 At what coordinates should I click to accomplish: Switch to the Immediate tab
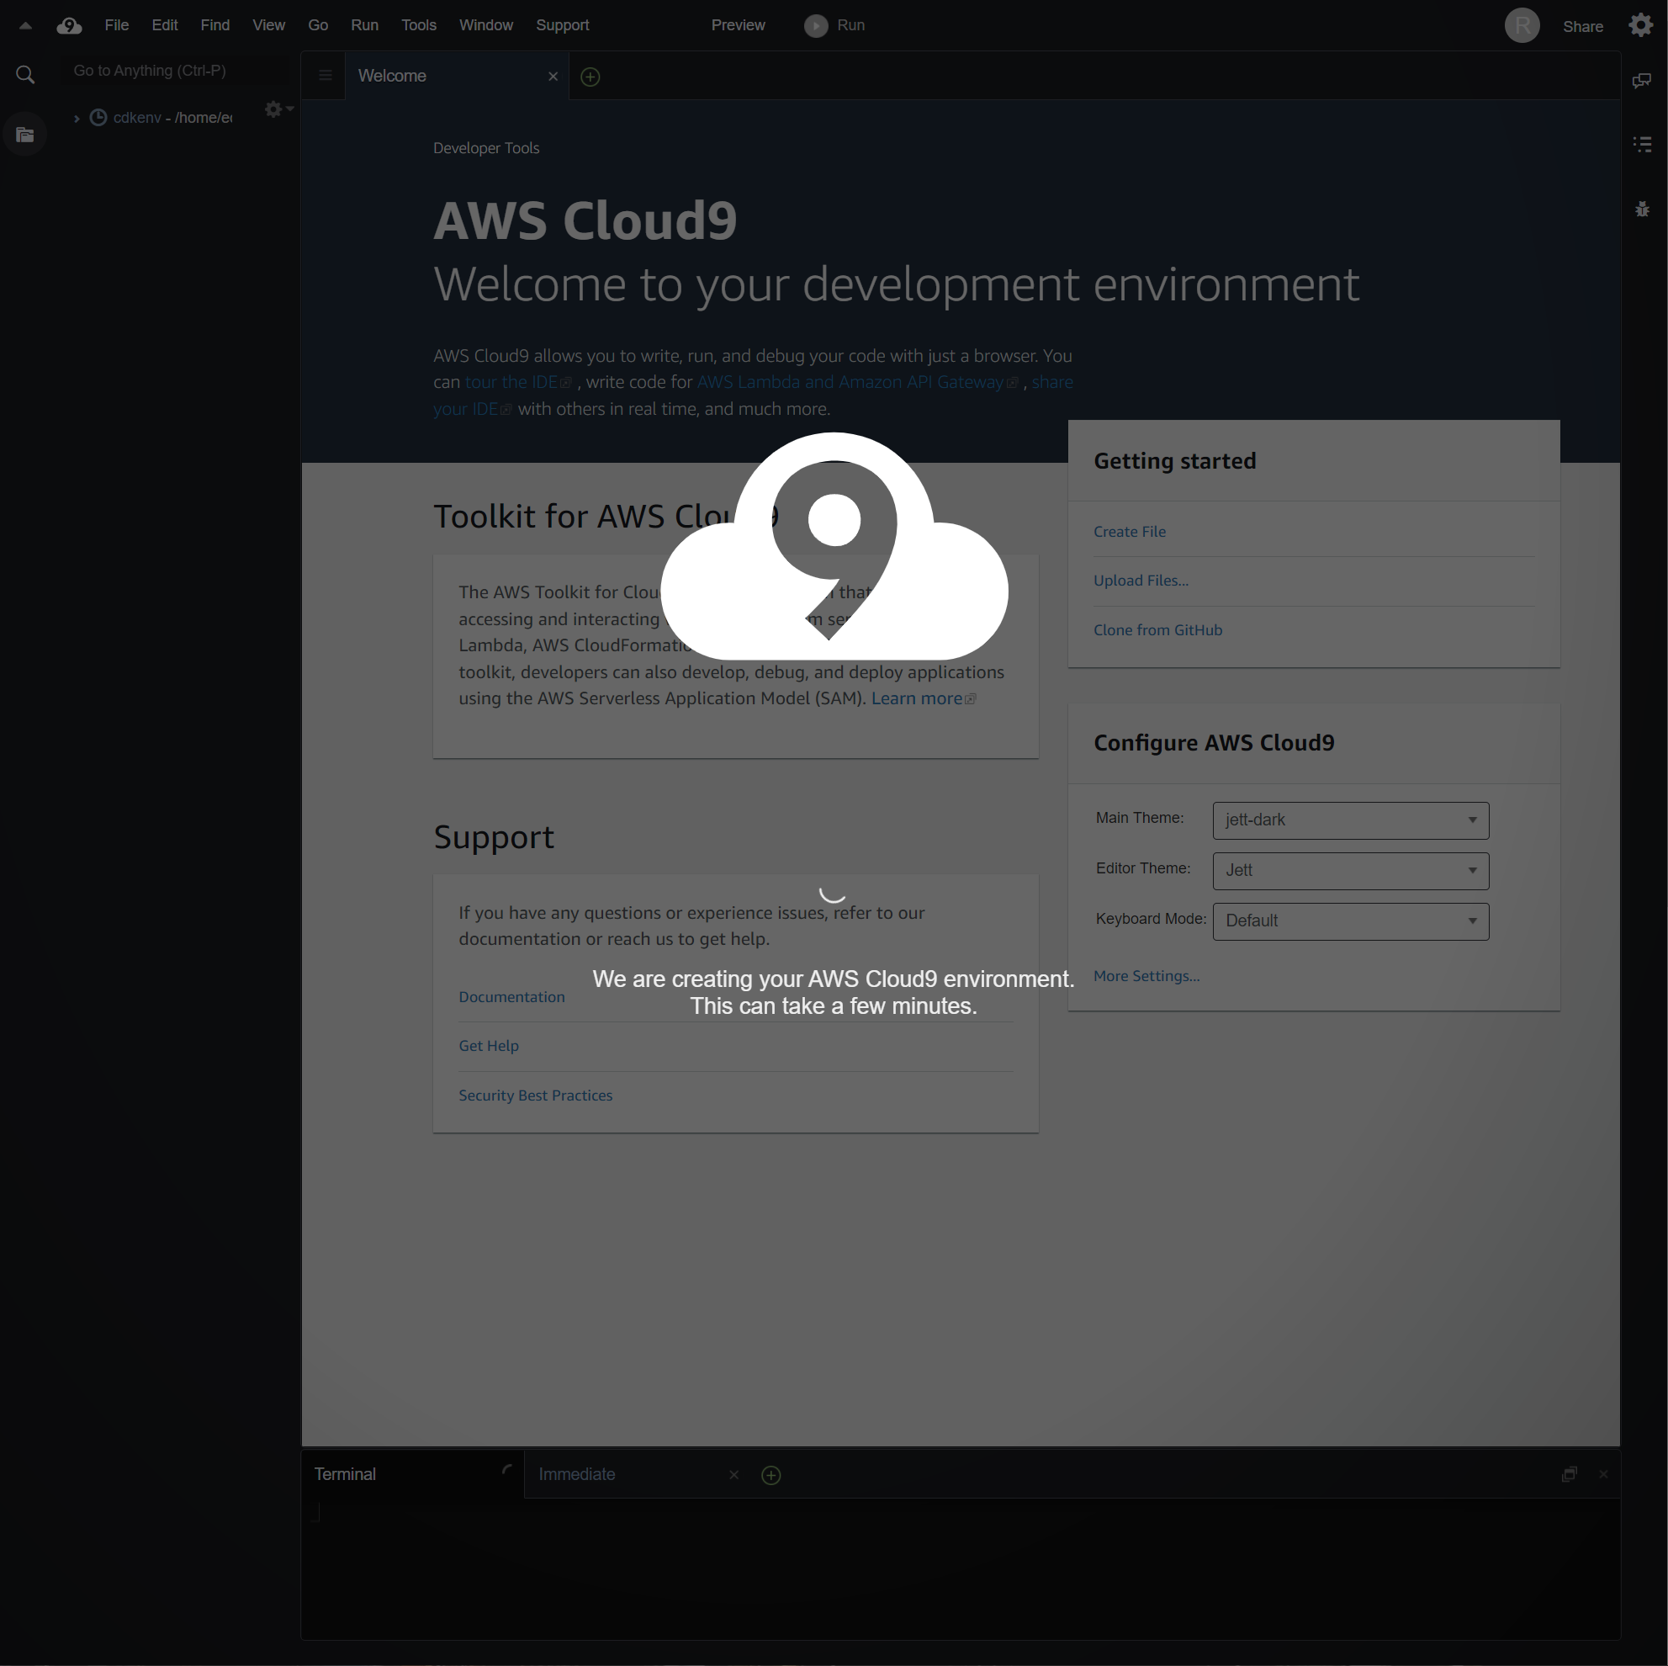pos(637,1474)
